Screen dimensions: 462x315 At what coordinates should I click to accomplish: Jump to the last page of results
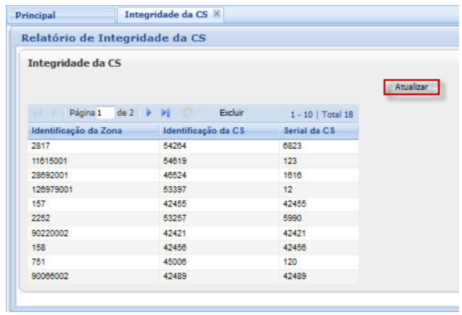coord(165,114)
